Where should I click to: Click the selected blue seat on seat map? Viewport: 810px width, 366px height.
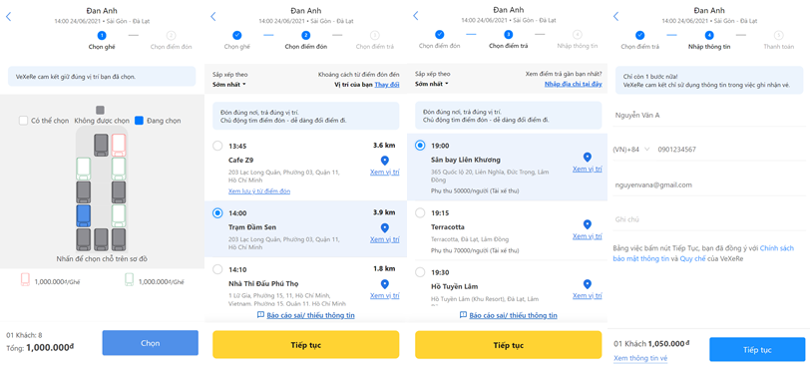click(x=84, y=215)
